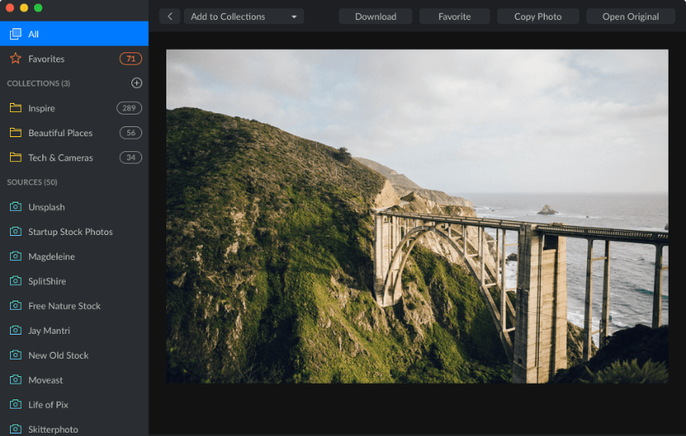Image resolution: width=686 pixels, height=436 pixels.
Task: Click the Unsplash camera icon
Action: click(16, 207)
